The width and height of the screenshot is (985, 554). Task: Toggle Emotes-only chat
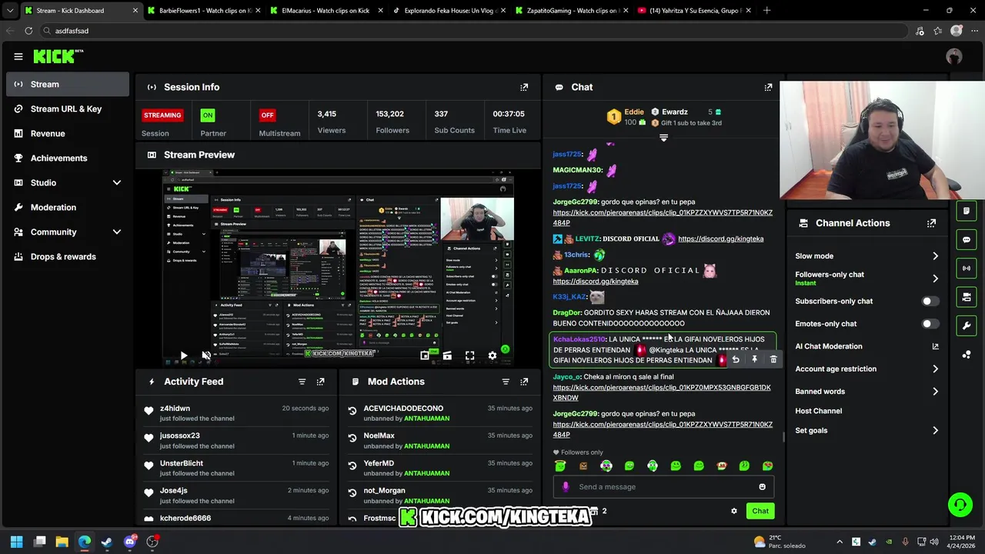[930, 324]
